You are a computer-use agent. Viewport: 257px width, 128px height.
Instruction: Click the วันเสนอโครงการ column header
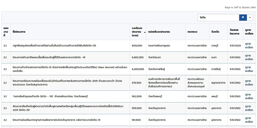tap(235, 32)
